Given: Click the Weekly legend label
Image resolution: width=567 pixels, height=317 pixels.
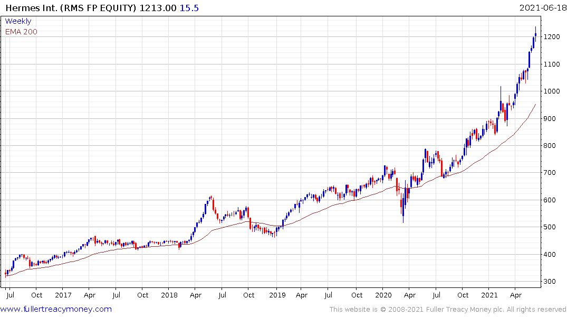Looking at the screenshot, I should pyautogui.click(x=18, y=21).
